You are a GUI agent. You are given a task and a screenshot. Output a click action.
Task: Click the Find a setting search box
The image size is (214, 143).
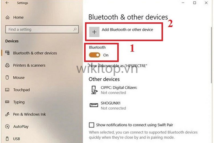point(42,29)
